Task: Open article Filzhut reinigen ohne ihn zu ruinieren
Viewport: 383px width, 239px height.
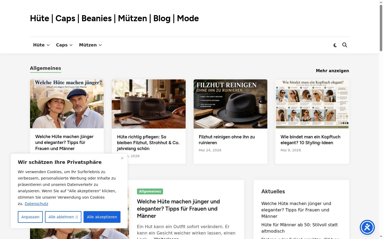Action: tap(227, 140)
